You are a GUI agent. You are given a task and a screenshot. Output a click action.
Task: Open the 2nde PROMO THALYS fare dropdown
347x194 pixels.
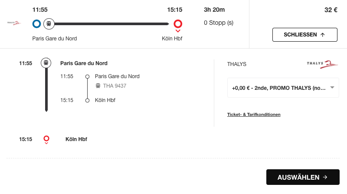pyautogui.click(x=283, y=88)
